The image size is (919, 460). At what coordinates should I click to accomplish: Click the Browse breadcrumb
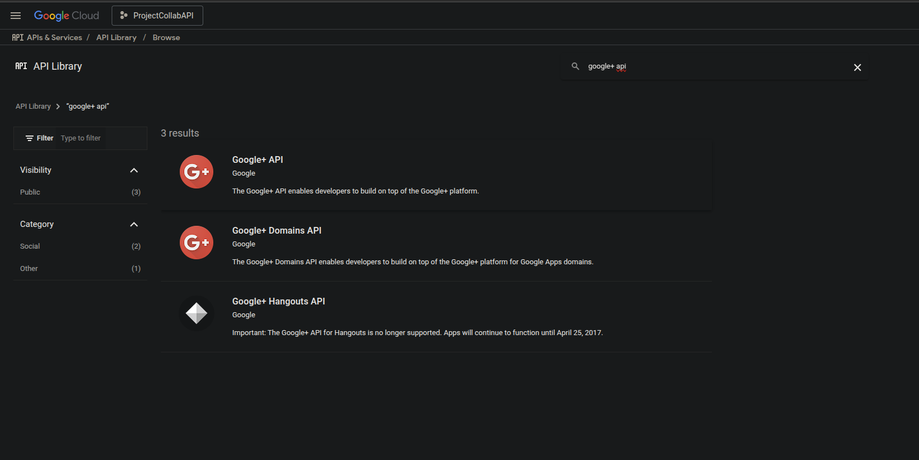coord(166,37)
